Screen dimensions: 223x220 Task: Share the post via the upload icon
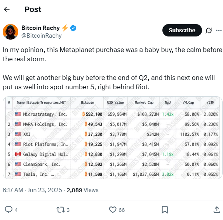click(217, 210)
